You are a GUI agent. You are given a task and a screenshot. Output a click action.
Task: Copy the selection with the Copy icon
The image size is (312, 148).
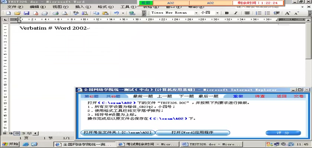96,13
